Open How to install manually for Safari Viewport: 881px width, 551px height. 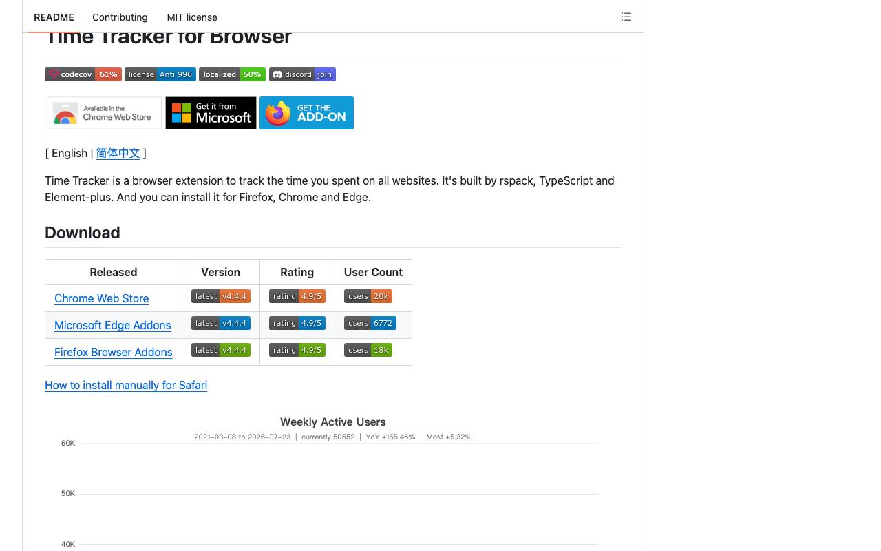click(x=126, y=385)
